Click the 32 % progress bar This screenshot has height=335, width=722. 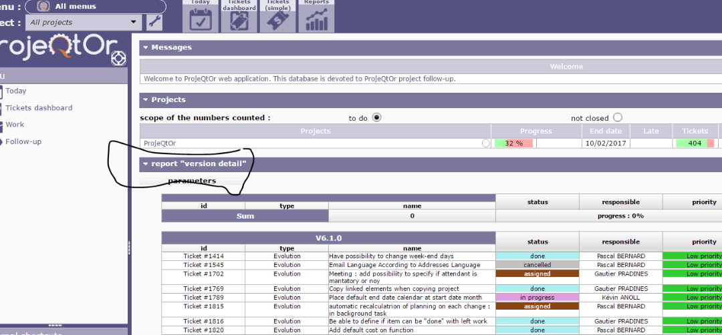point(513,143)
